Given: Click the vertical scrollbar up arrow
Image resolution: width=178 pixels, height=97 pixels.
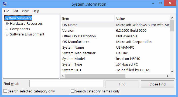Looking at the screenshot, I should pyautogui.click(x=172, y=18).
